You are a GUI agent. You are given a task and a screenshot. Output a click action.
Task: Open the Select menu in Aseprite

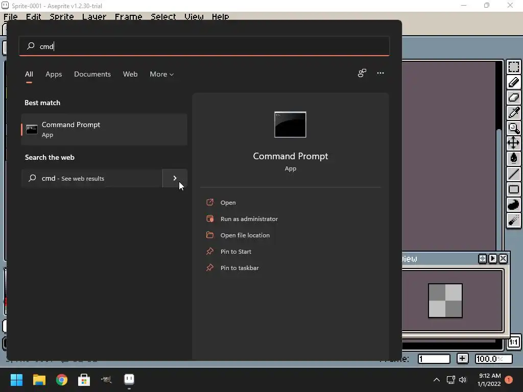pyautogui.click(x=163, y=17)
